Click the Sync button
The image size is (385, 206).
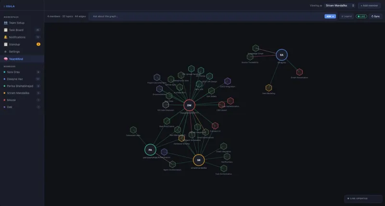pyautogui.click(x=375, y=16)
